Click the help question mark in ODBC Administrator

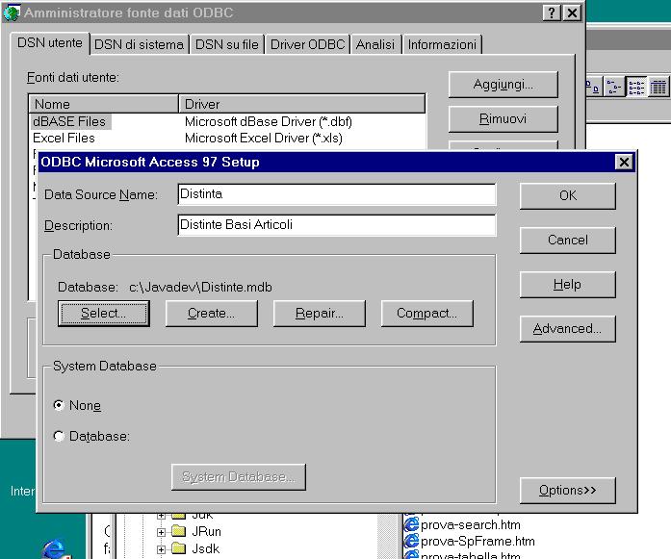(552, 13)
